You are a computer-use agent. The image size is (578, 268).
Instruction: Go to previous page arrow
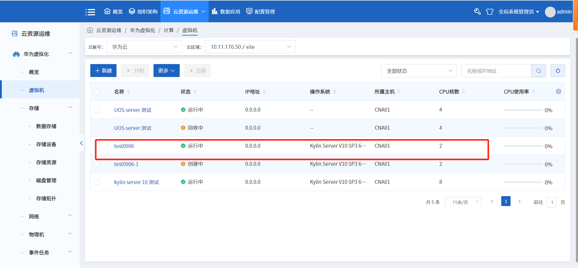click(x=492, y=202)
